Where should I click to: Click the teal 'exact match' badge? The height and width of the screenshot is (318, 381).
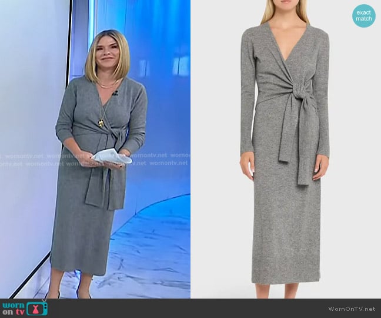pos(364,16)
